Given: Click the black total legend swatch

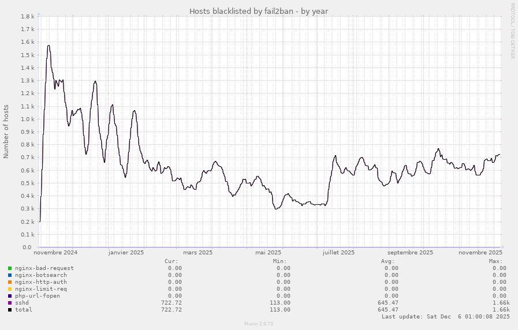Looking at the screenshot, I should point(10,310).
